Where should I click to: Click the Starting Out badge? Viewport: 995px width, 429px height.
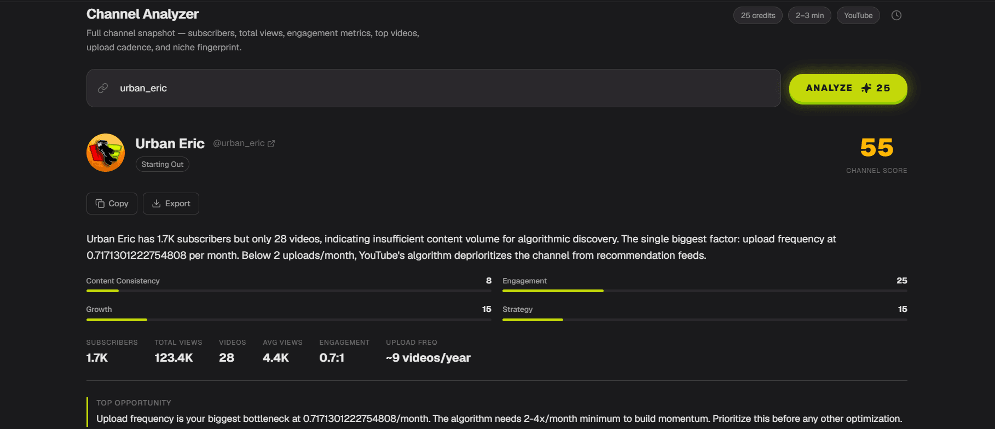[163, 164]
